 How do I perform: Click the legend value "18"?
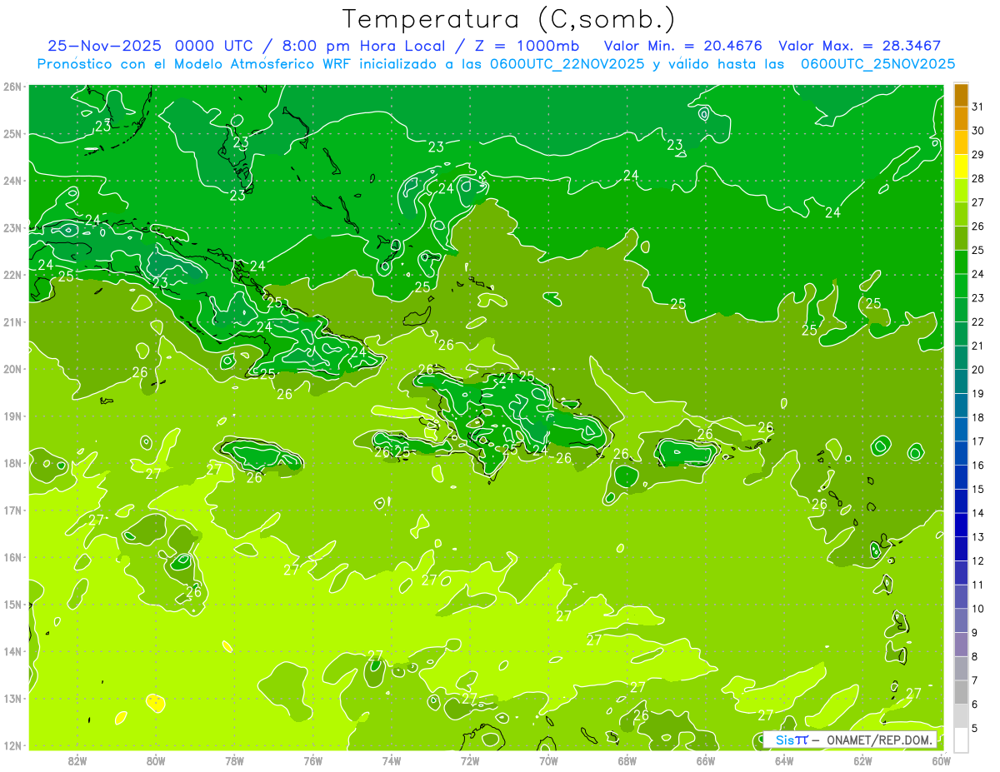[x=977, y=418]
